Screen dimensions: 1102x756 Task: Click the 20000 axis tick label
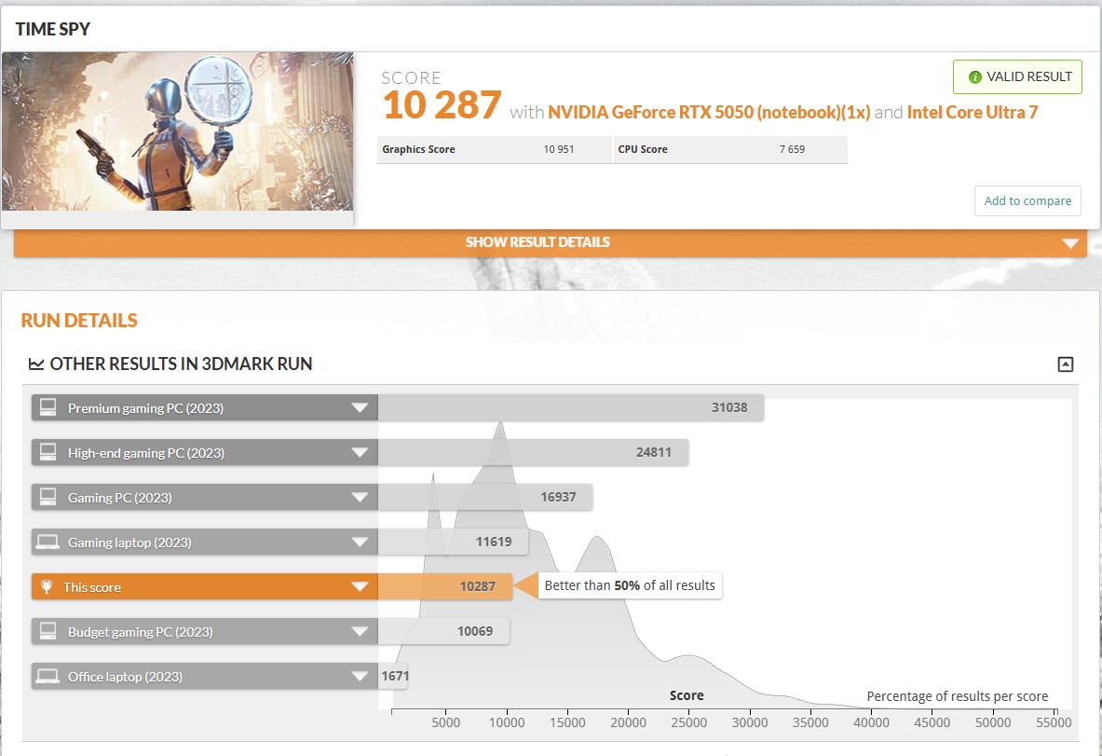(x=628, y=723)
